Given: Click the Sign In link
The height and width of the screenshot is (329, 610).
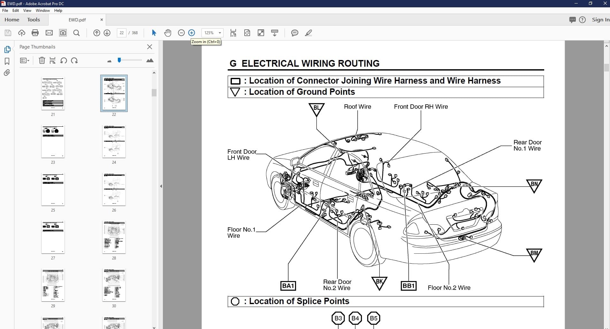Looking at the screenshot, I should click(x=600, y=20).
